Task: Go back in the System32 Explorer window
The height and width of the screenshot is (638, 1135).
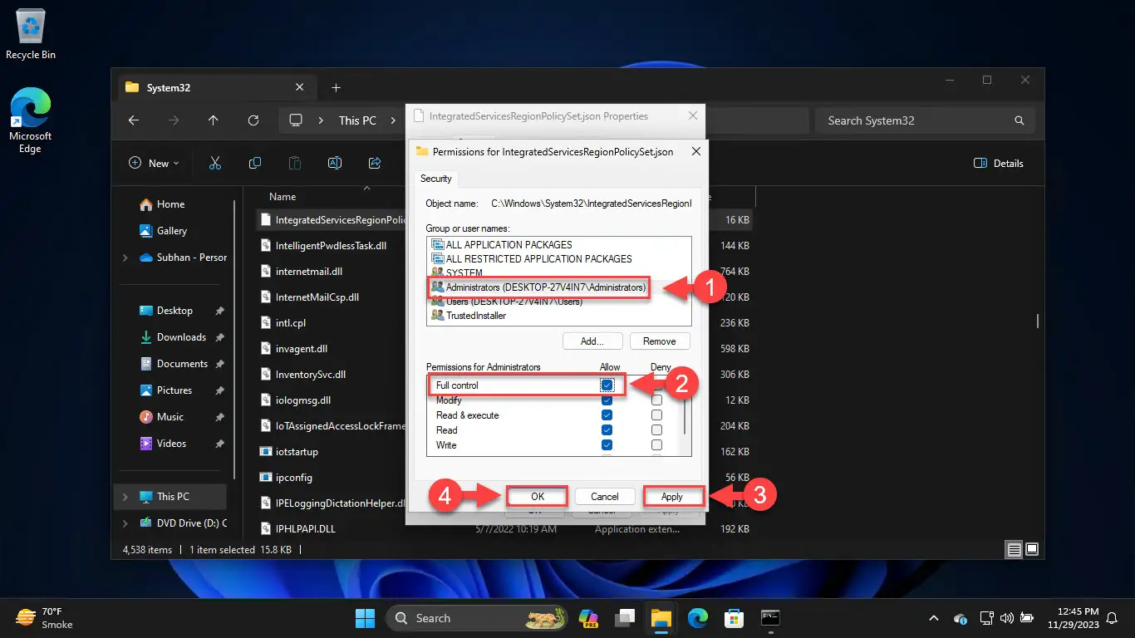Action: click(134, 120)
